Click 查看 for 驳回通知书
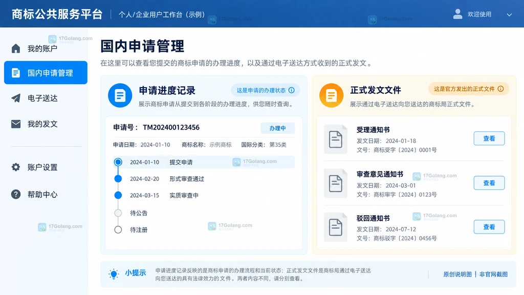The image size is (524, 295). pyautogui.click(x=489, y=227)
